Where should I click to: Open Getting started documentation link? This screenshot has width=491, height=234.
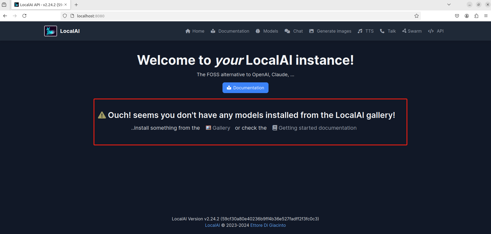coord(315,128)
